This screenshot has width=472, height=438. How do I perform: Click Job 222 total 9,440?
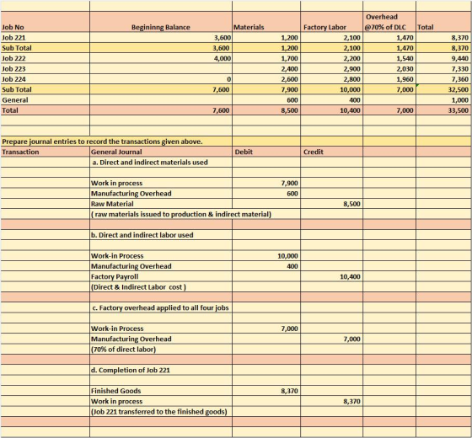(x=443, y=58)
